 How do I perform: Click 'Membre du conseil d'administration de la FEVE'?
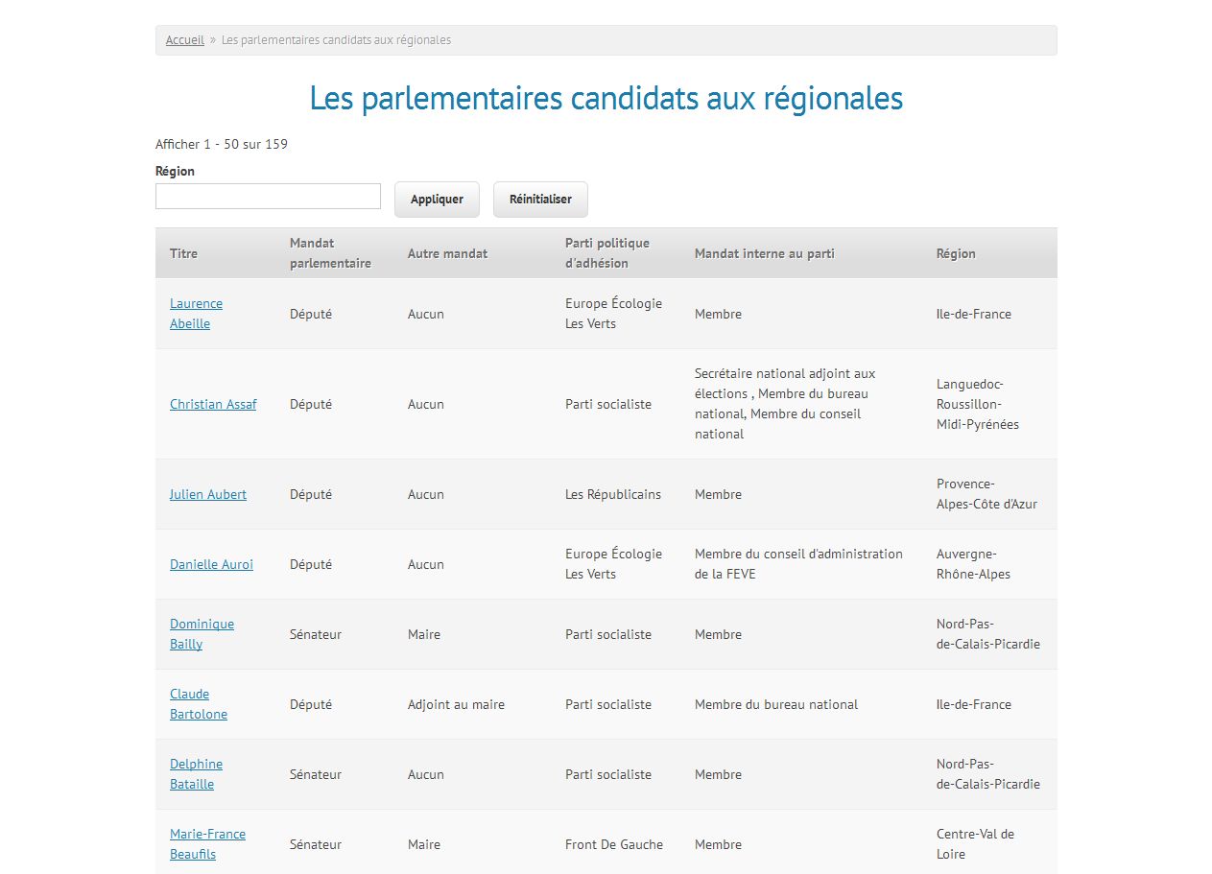(x=798, y=564)
